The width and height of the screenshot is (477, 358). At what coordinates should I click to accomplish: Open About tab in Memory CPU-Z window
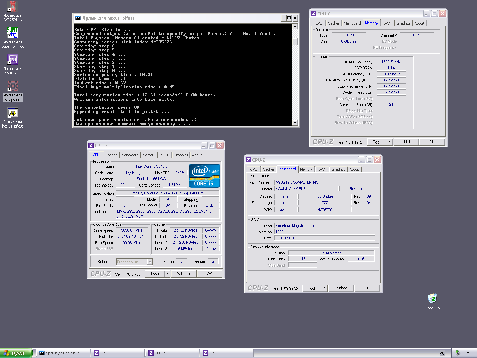[419, 23]
